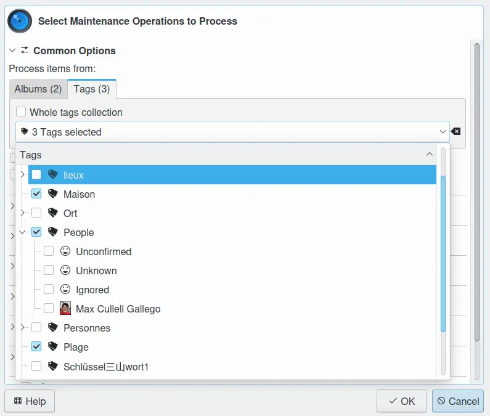The width and height of the screenshot is (490, 416).
Task: Click the tag icon next to Plage
Action: point(52,347)
